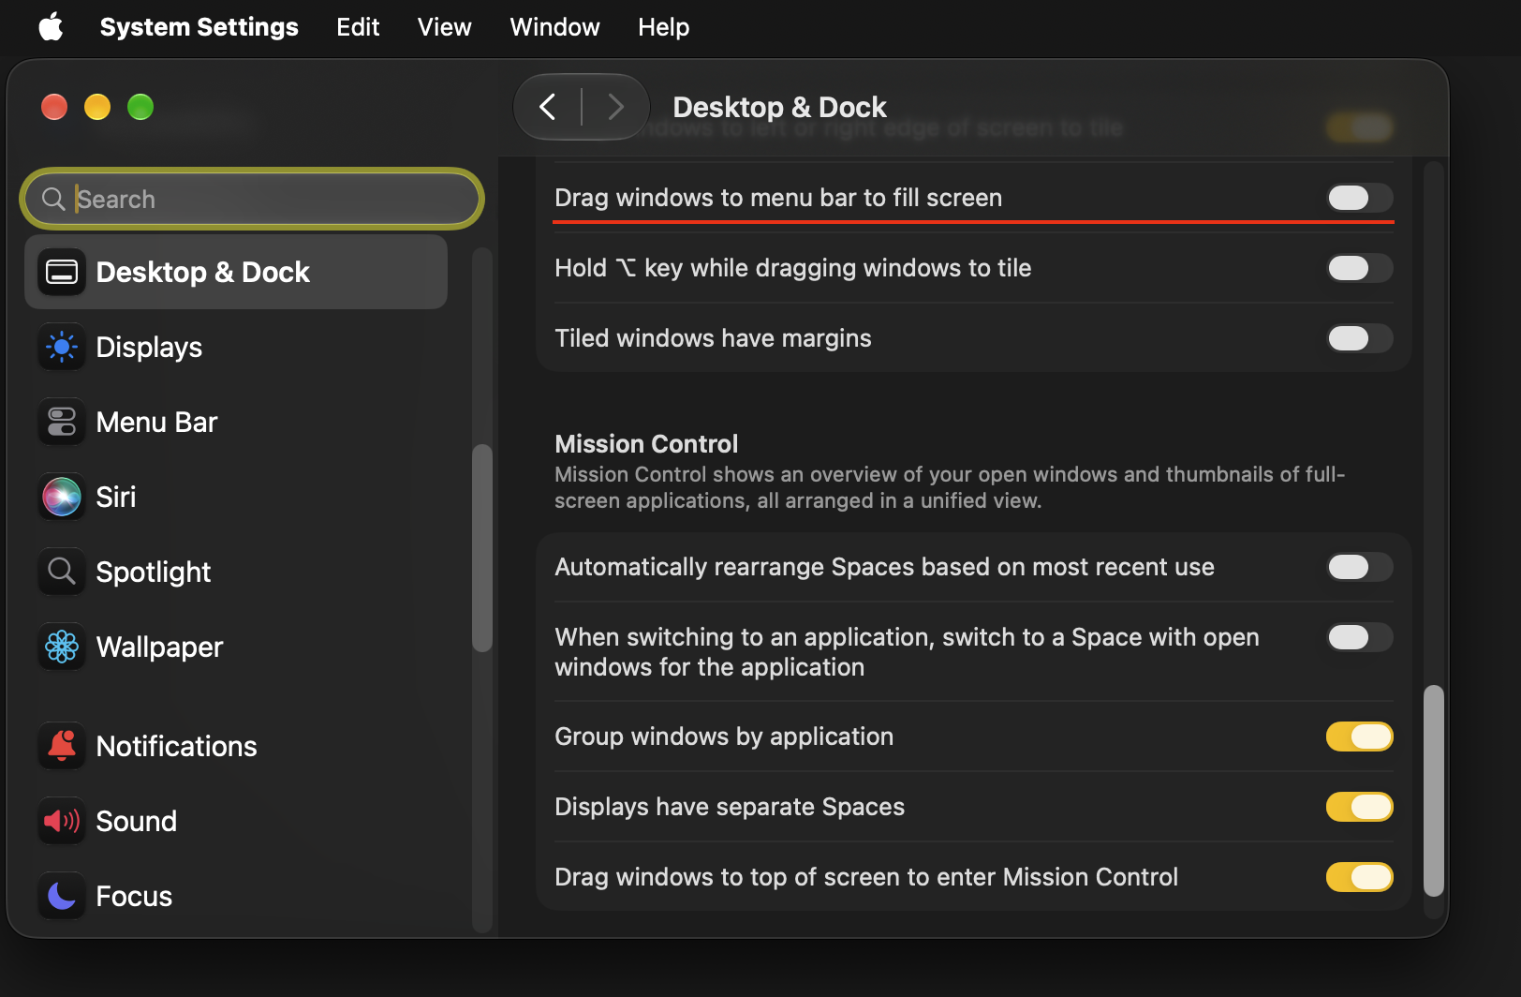Viewport: 1521px width, 997px height.
Task: Click the yellow minimize window button
Action: coord(97,107)
